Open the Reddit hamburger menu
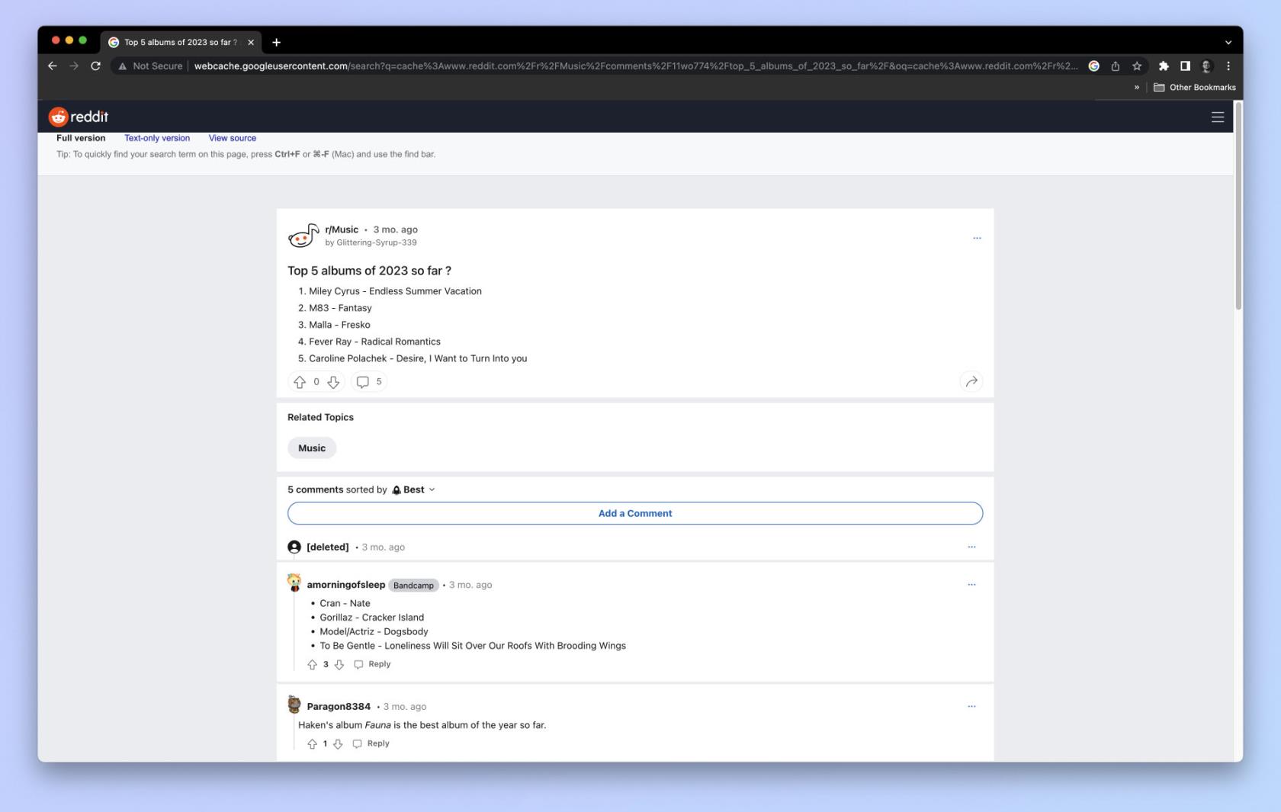Screen dimensions: 1281x812 pyautogui.click(x=1217, y=117)
